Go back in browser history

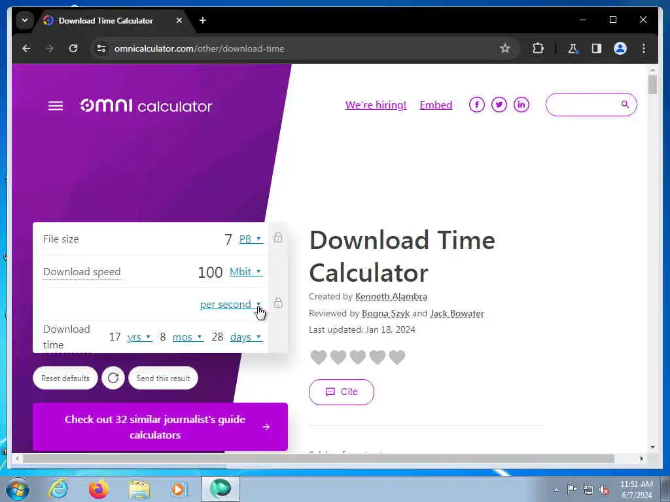pyautogui.click(x=26, y=48)
